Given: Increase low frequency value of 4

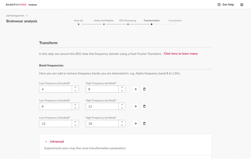Looking at the screenshot, I should point(75,87).
